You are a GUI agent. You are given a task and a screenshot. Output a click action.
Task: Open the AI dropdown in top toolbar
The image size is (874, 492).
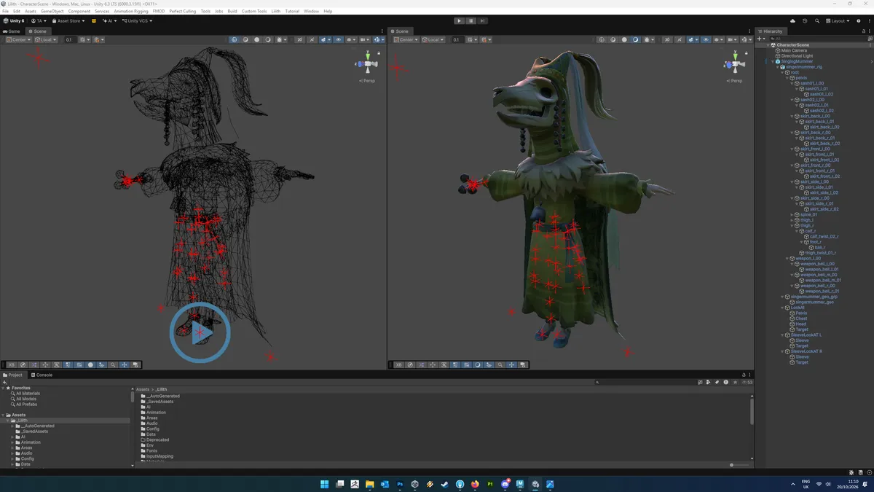110,21
